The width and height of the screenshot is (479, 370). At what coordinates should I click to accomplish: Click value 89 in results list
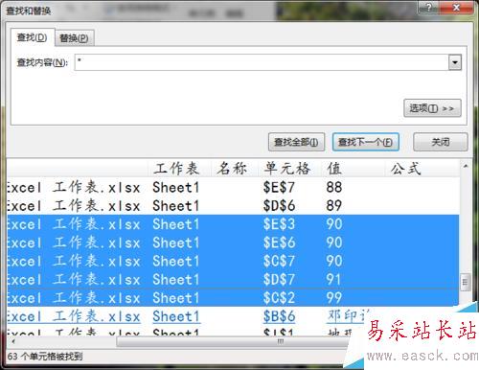tap(334, 205)
